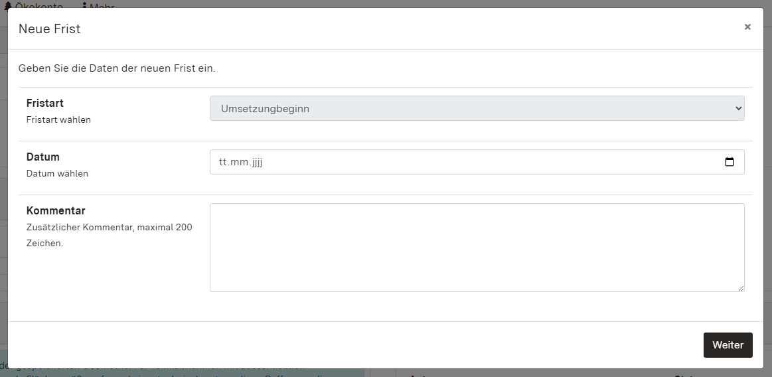This screenshot has height=377, width=772.
Task: Select the day segment 'tt' in the date field
Action: click(223, 162)
